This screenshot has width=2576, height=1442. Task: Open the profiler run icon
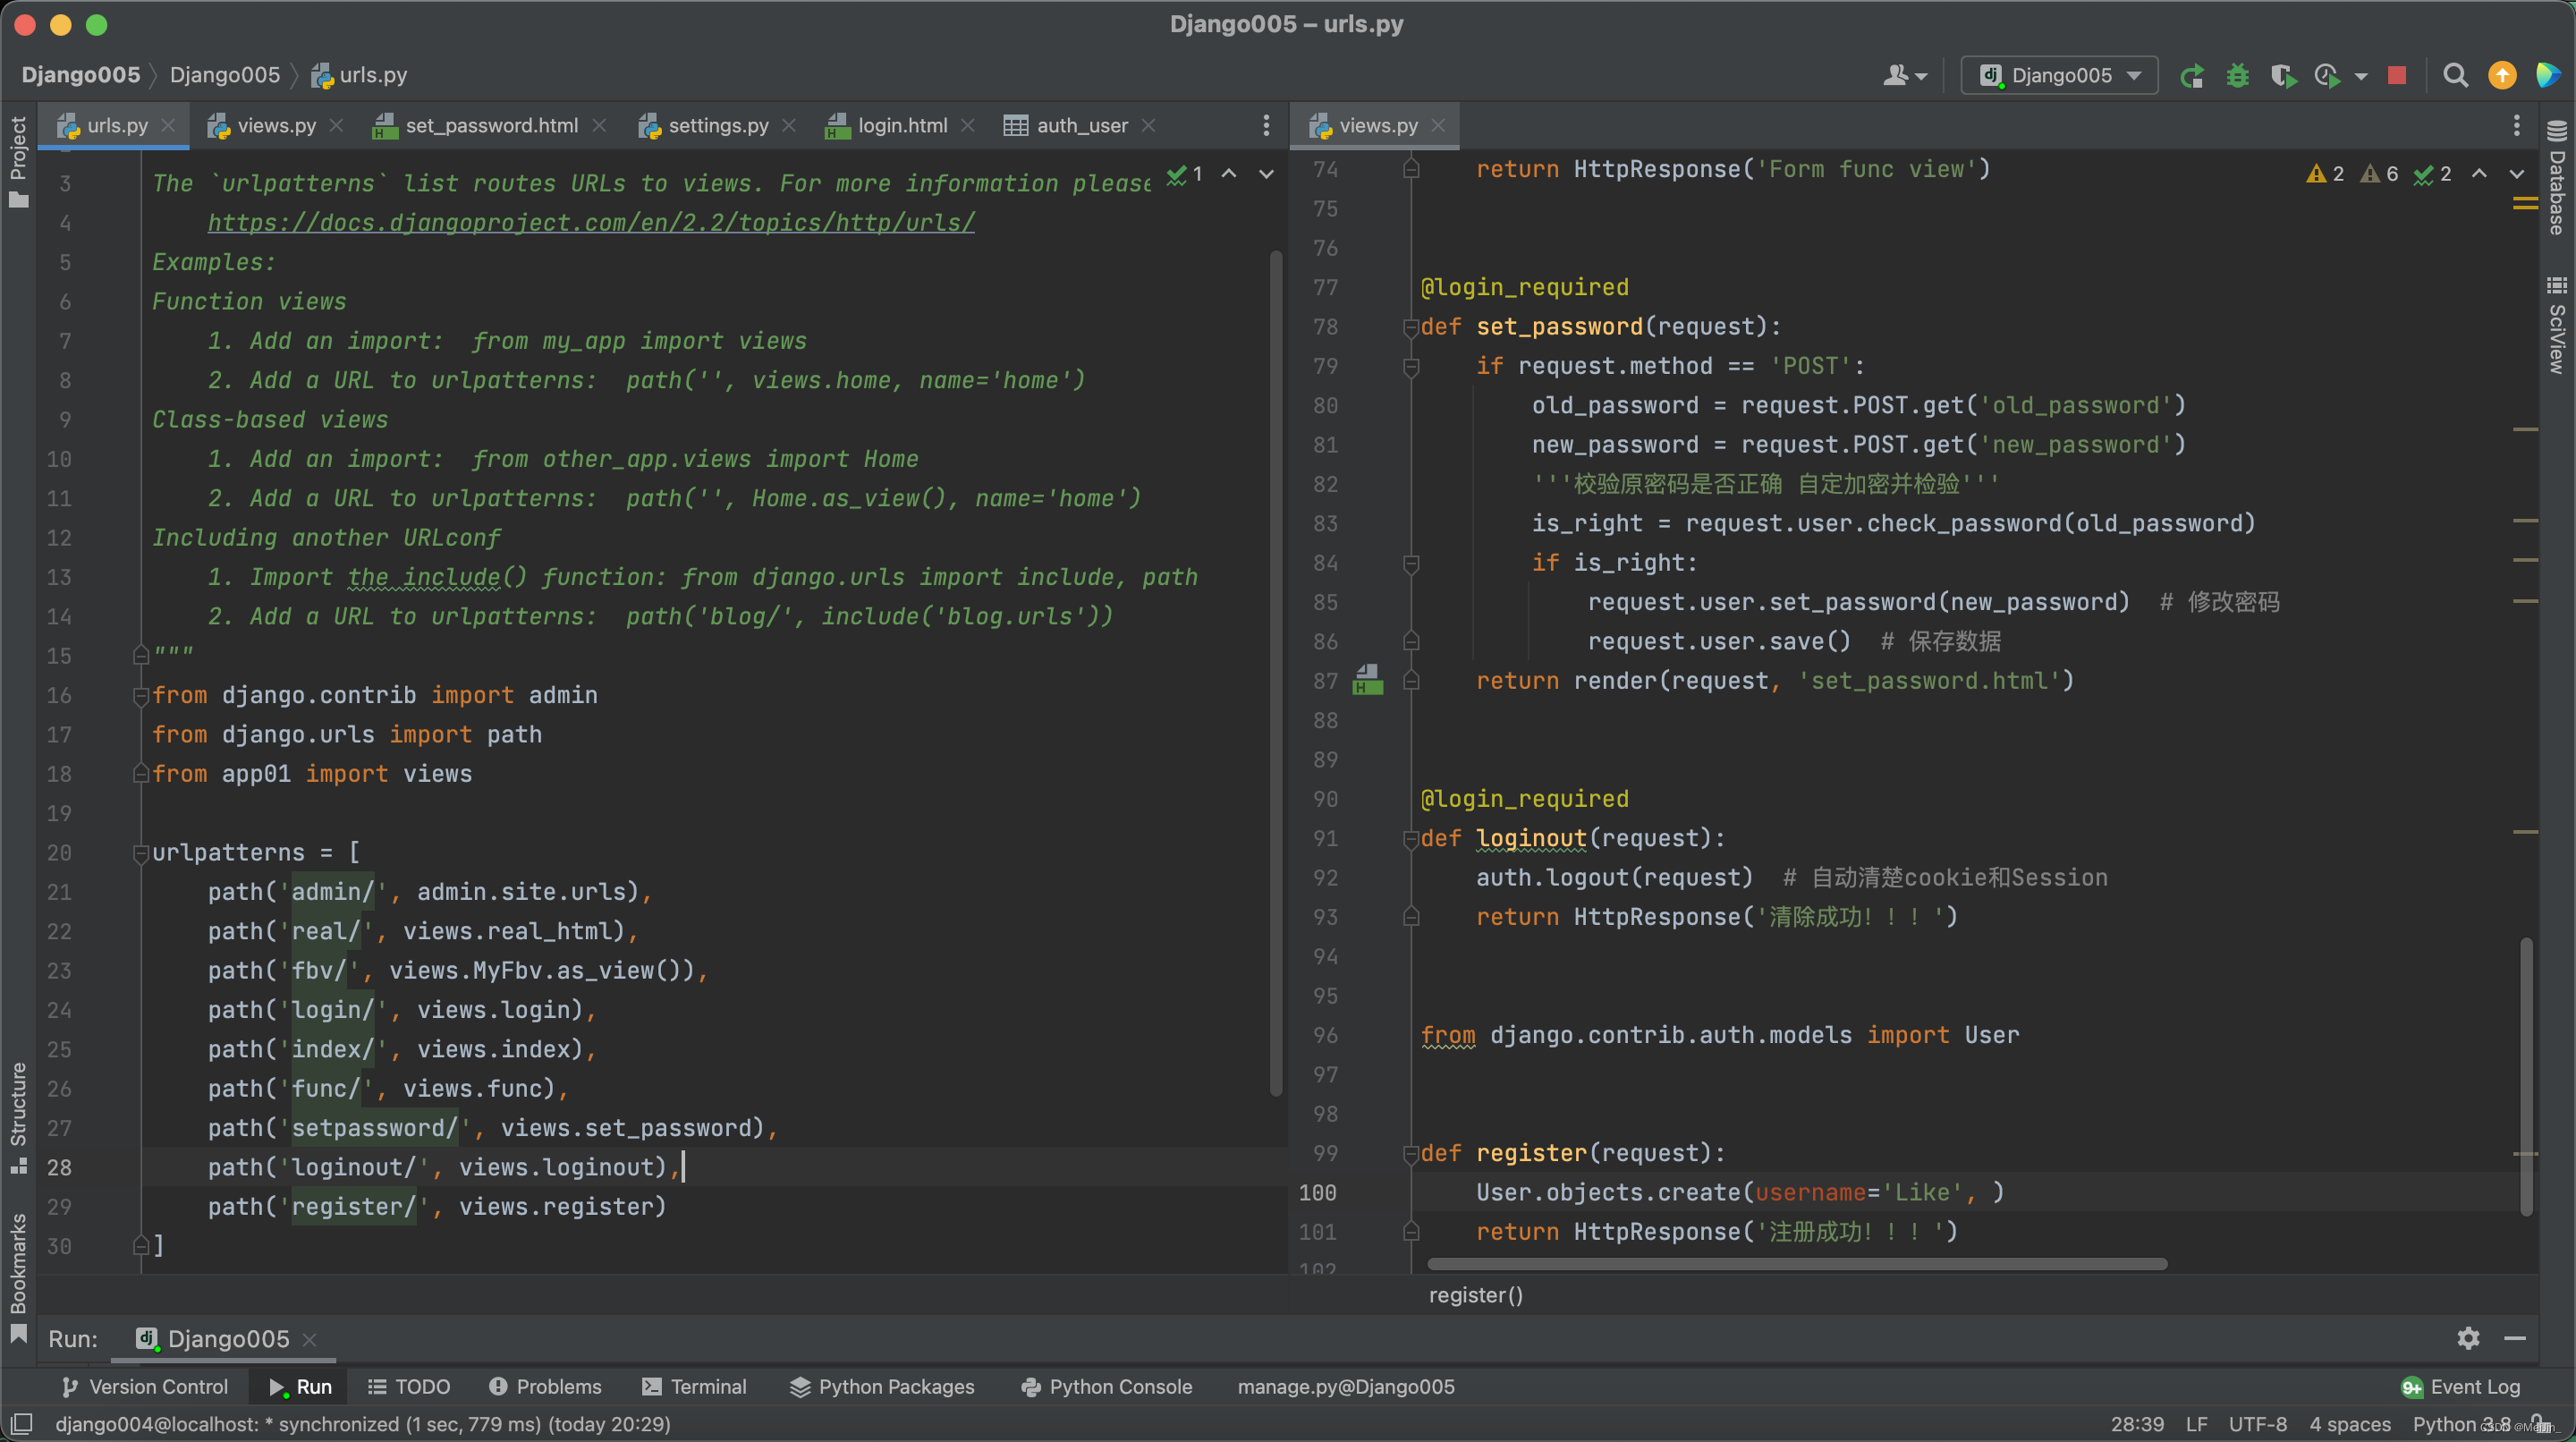[x=2327, y=76]
